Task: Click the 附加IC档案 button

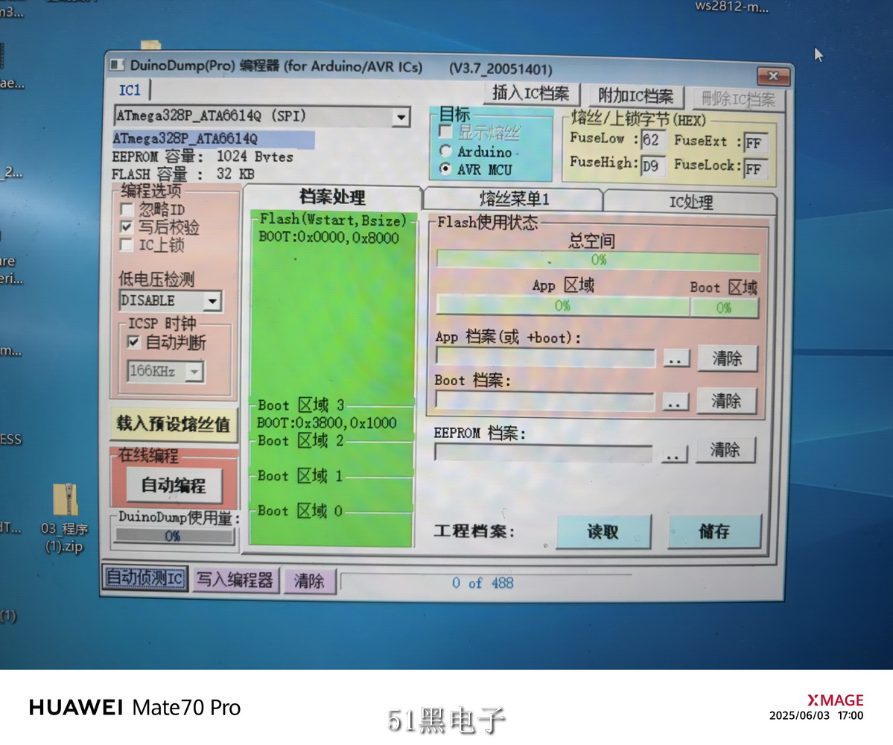Action: pyautogui.click(x=635, y=95)
